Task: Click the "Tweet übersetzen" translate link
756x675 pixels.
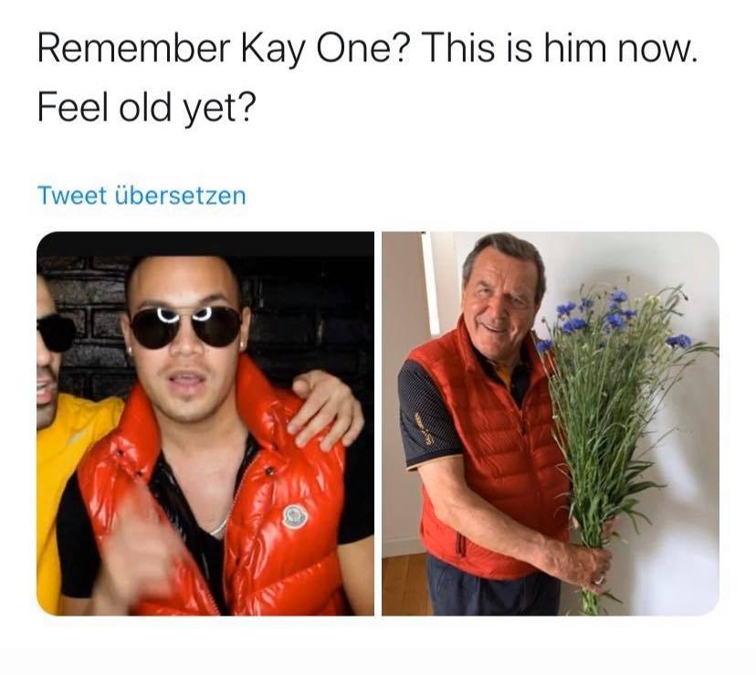Action: (x=142, y=195)
